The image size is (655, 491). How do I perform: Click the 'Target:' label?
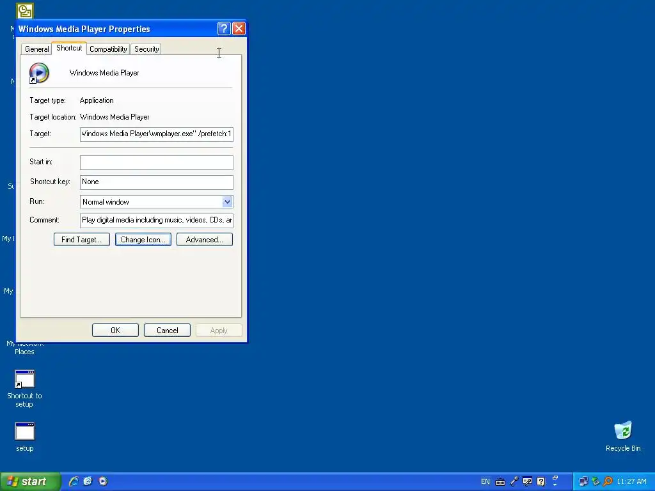(40, 134)
